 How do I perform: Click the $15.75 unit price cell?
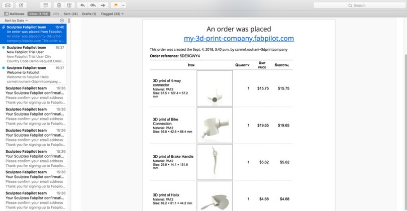coord(263,88)
